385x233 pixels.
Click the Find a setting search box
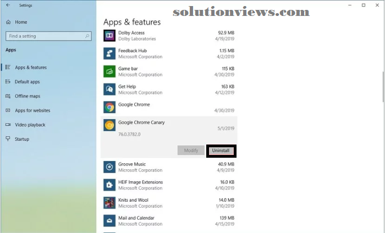(48, 36)
